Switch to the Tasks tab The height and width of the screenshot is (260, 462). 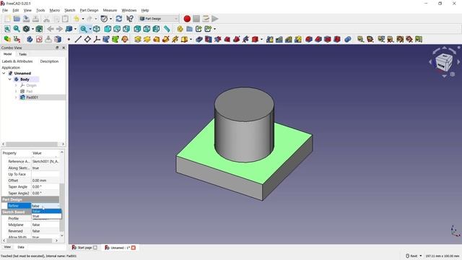coord(22,54)
